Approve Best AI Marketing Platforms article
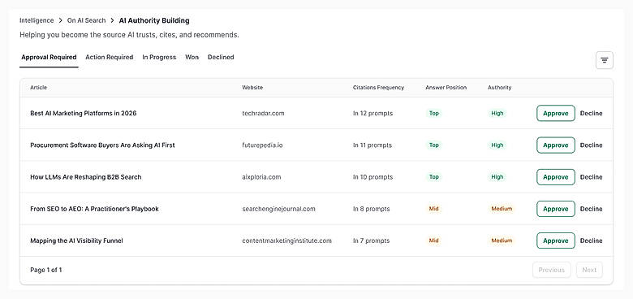Image resolution: width=633 pixels, height=299 pixels. 555,113
